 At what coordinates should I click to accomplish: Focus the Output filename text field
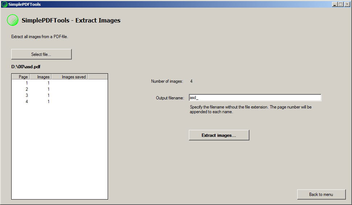255,98
